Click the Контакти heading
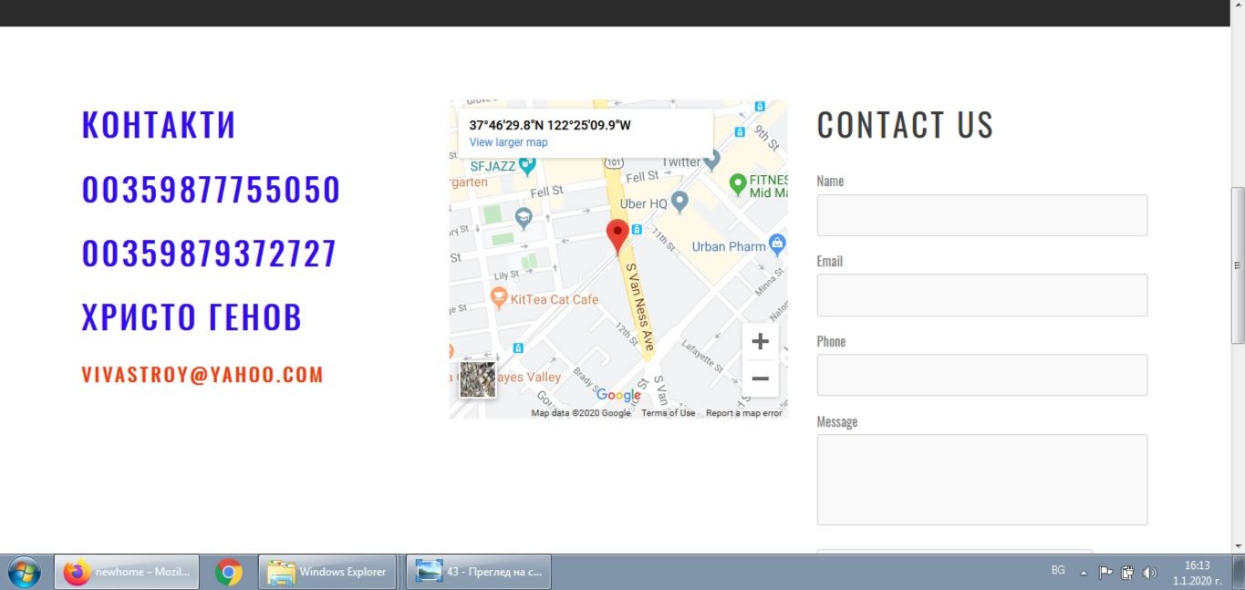1245x590 pixels. pos(159,125)
